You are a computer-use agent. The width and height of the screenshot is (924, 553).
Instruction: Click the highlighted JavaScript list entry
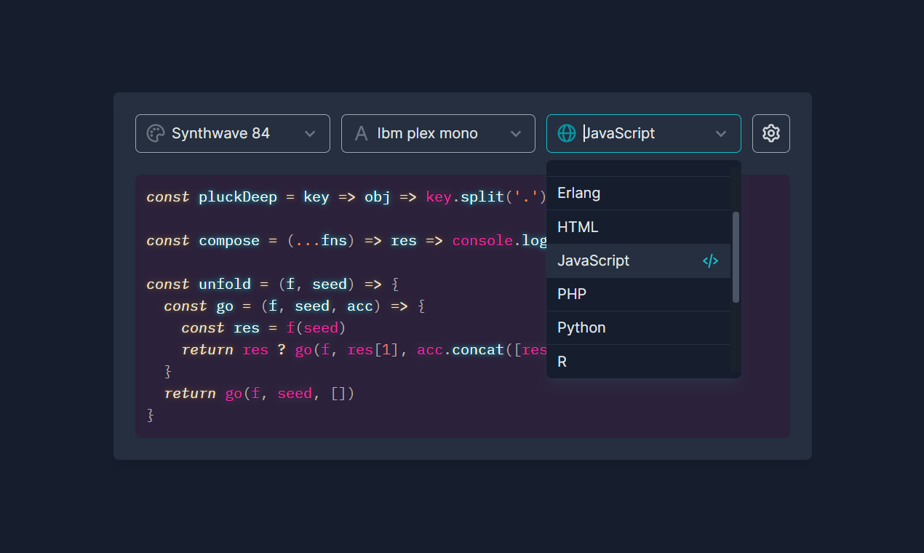tap(593, 260)
